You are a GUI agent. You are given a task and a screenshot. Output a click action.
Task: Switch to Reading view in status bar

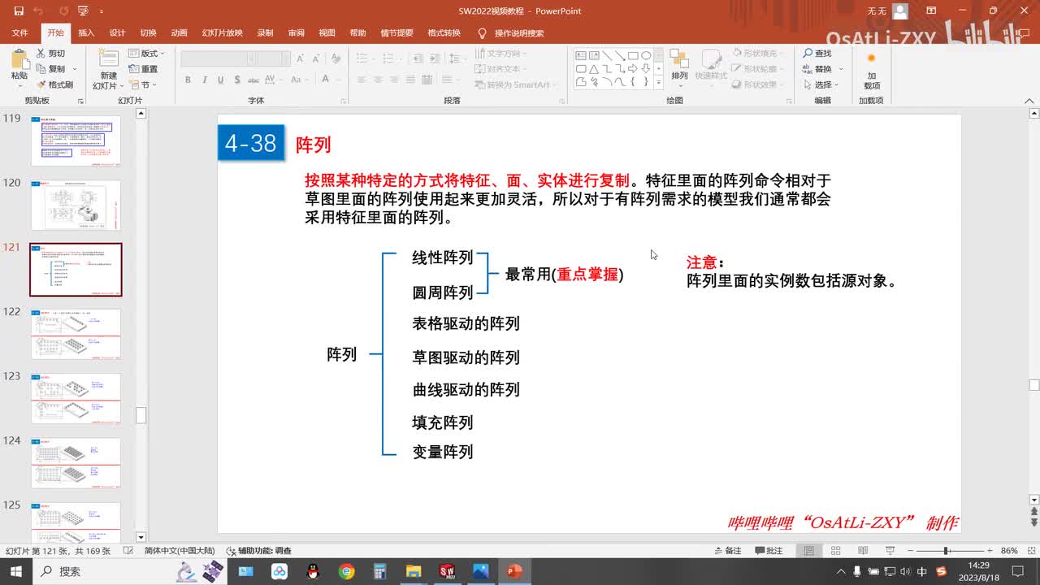tap(862, 551)
